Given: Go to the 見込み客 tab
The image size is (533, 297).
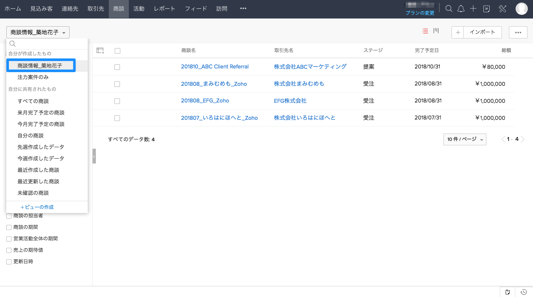Looking at the screenshot, I should click(x=41, y=9).
